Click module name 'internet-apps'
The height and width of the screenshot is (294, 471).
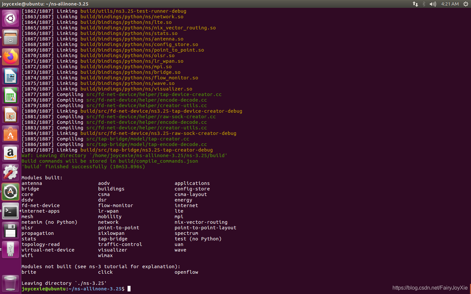coord(41,211)
